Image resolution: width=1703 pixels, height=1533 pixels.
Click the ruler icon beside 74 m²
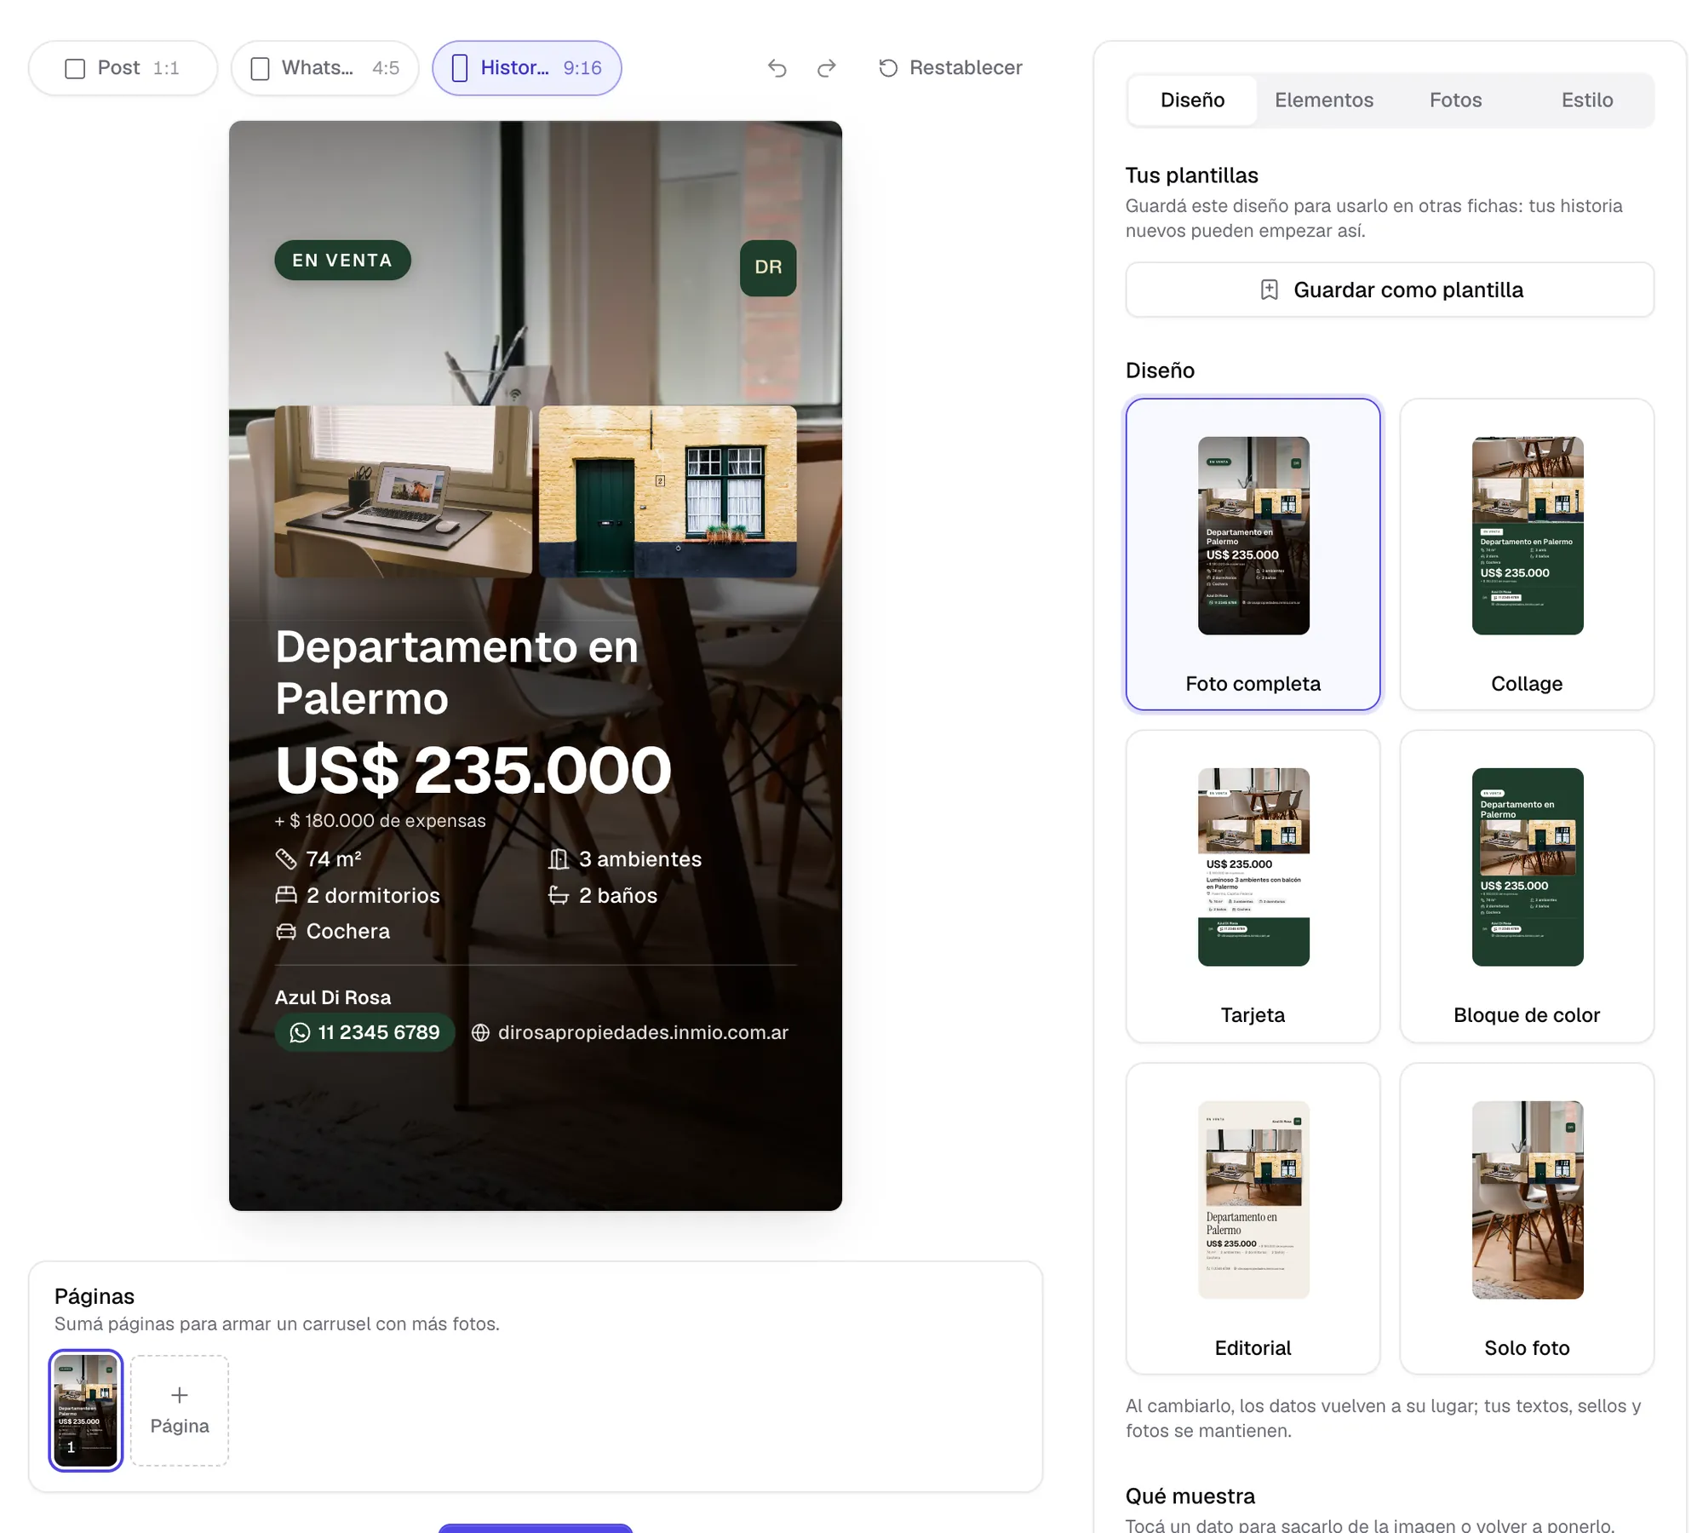(x=286, y=859)
